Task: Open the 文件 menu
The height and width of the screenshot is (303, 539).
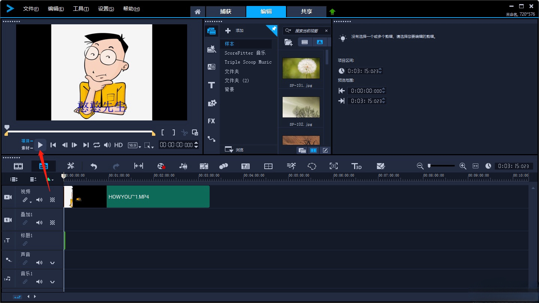Action: 31,9
